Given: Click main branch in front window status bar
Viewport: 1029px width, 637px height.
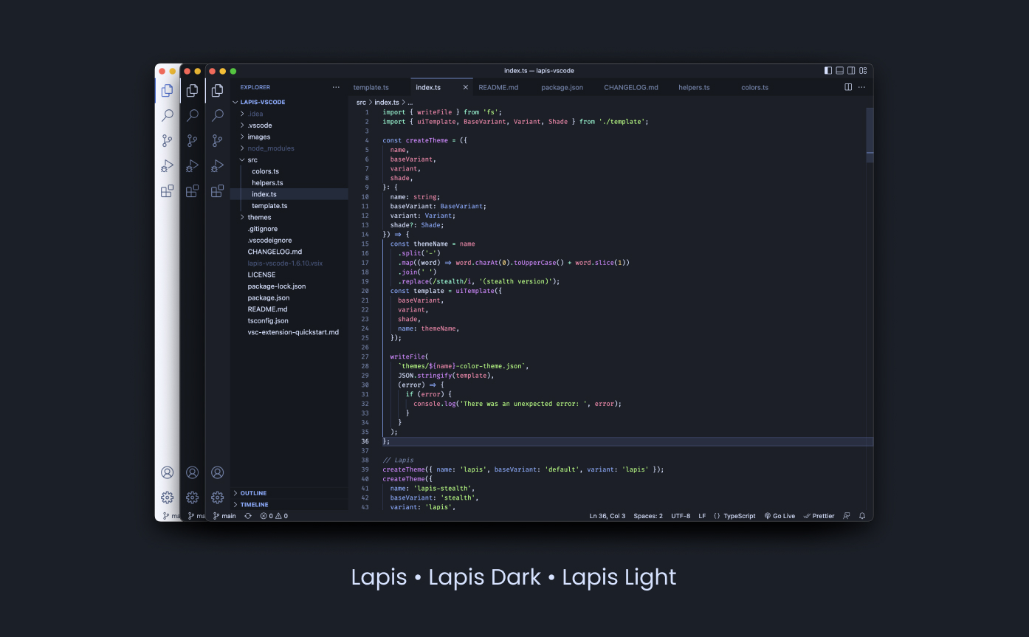Looking at the screenshot, I should point(224,516).
